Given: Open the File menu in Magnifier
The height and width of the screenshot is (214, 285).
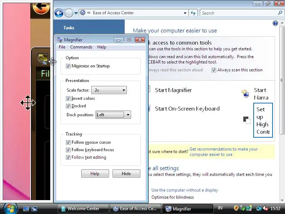Looking at the screenshot, I should [62, 47].
